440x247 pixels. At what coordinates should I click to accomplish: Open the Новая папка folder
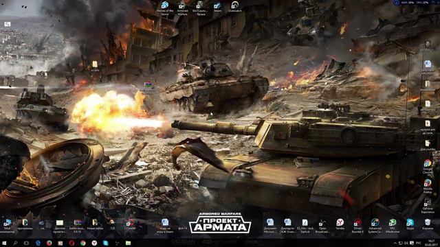[x=95, y=224]
